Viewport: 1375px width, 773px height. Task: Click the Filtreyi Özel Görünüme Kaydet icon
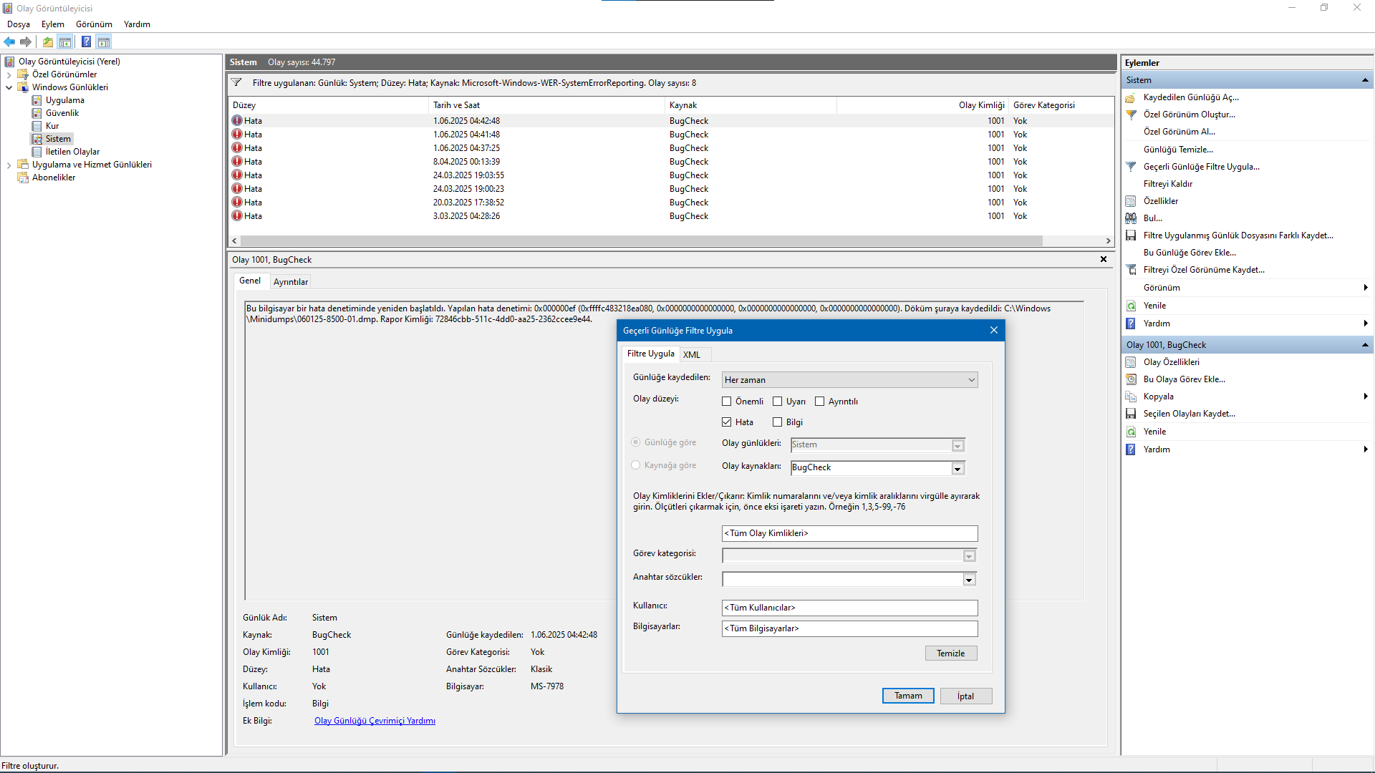pos(1132,270)
